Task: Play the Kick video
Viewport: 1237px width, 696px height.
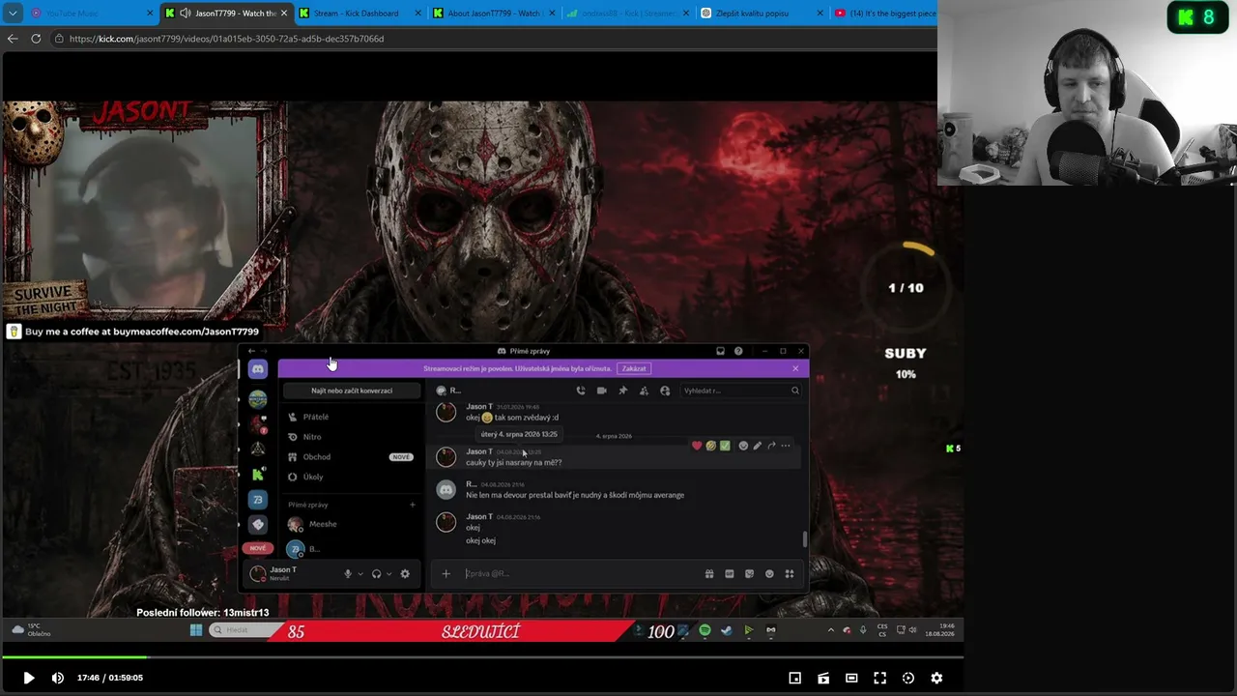Action: pos(28,678)
